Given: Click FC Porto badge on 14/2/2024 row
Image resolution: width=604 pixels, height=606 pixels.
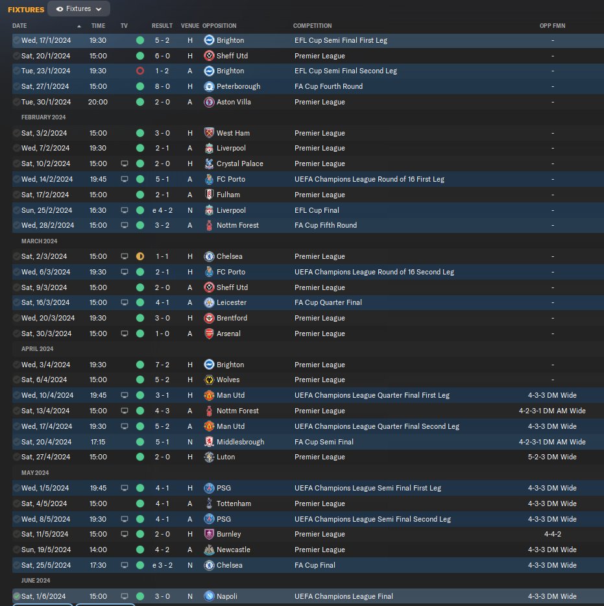Looking at the screenshot, I should pyautogui.click(x=209, y=179).
